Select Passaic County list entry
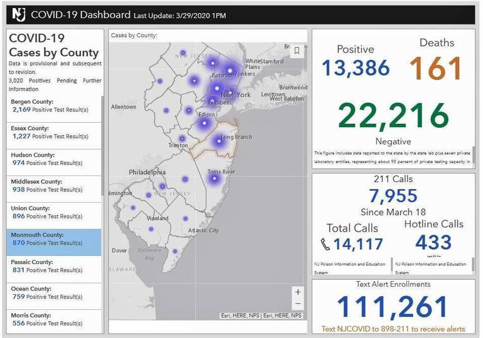The width and height of the screenshot is (483, 338). (x=53, y=266)
